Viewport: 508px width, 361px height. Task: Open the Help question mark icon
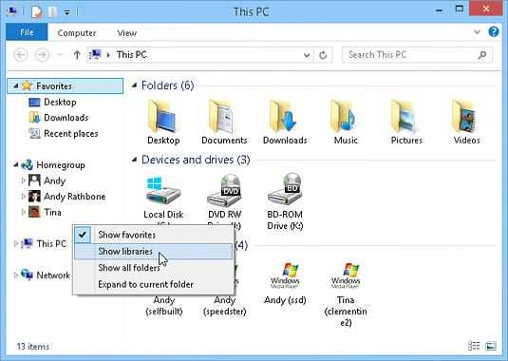[x=494, y=32]
